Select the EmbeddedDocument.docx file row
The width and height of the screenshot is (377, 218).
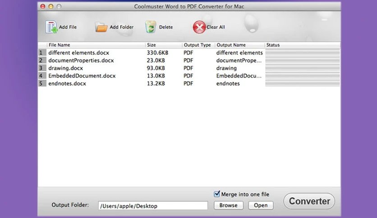click(189, 76)
